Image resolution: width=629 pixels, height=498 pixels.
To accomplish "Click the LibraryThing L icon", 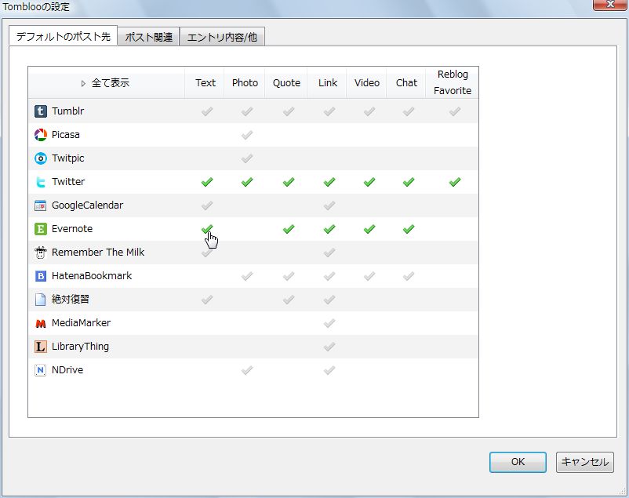I will pyautogui.click(x=41, y=347).
